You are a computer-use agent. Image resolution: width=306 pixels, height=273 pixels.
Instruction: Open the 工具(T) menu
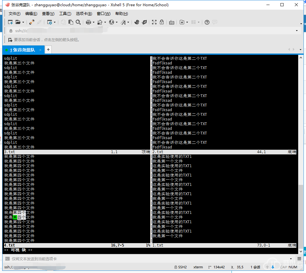point(65,14)
